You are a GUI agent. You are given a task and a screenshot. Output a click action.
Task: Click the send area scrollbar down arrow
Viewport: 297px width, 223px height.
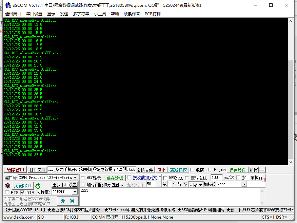tap(262, 203)
